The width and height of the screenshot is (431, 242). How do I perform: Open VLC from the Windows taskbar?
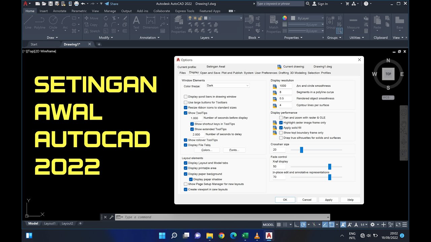point(257,236)
